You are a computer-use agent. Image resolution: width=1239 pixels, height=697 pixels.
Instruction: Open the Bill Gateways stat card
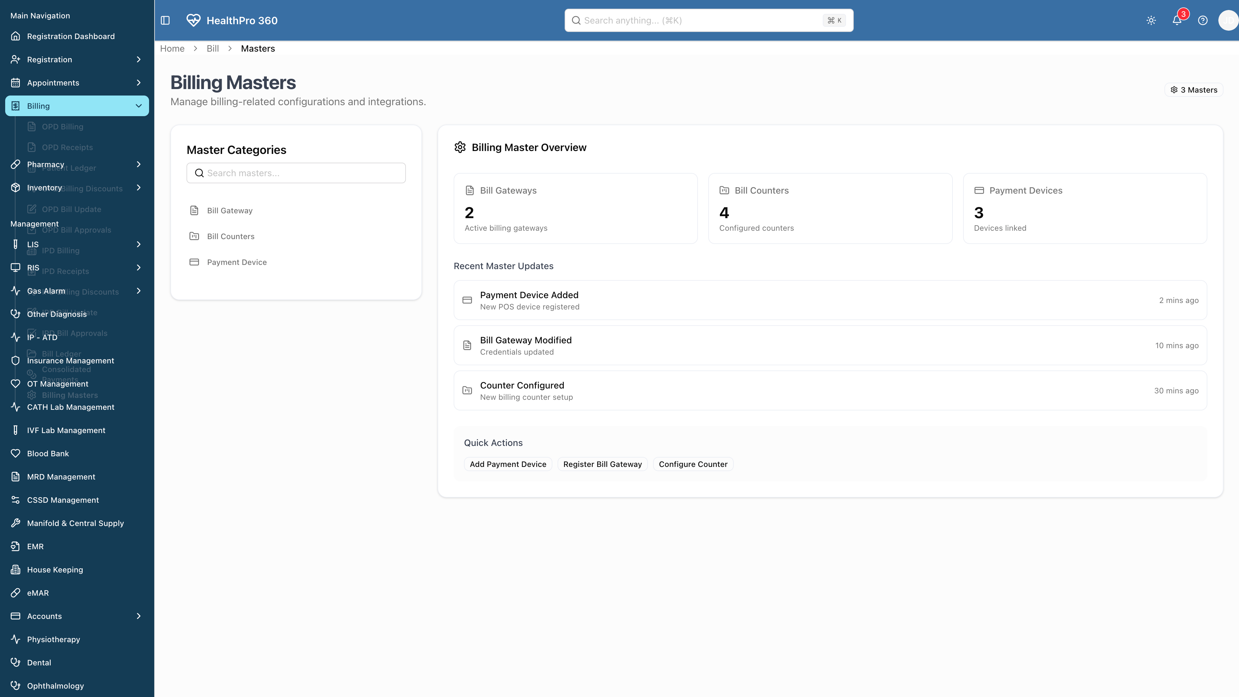pyautogui.click(x=576, y=208)
